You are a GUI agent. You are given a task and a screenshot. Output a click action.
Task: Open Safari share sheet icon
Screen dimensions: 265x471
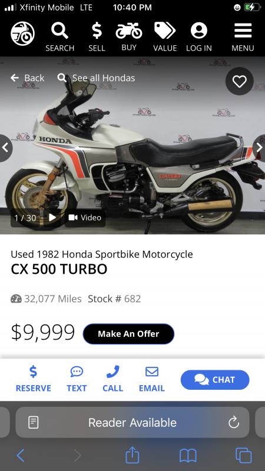132,455
